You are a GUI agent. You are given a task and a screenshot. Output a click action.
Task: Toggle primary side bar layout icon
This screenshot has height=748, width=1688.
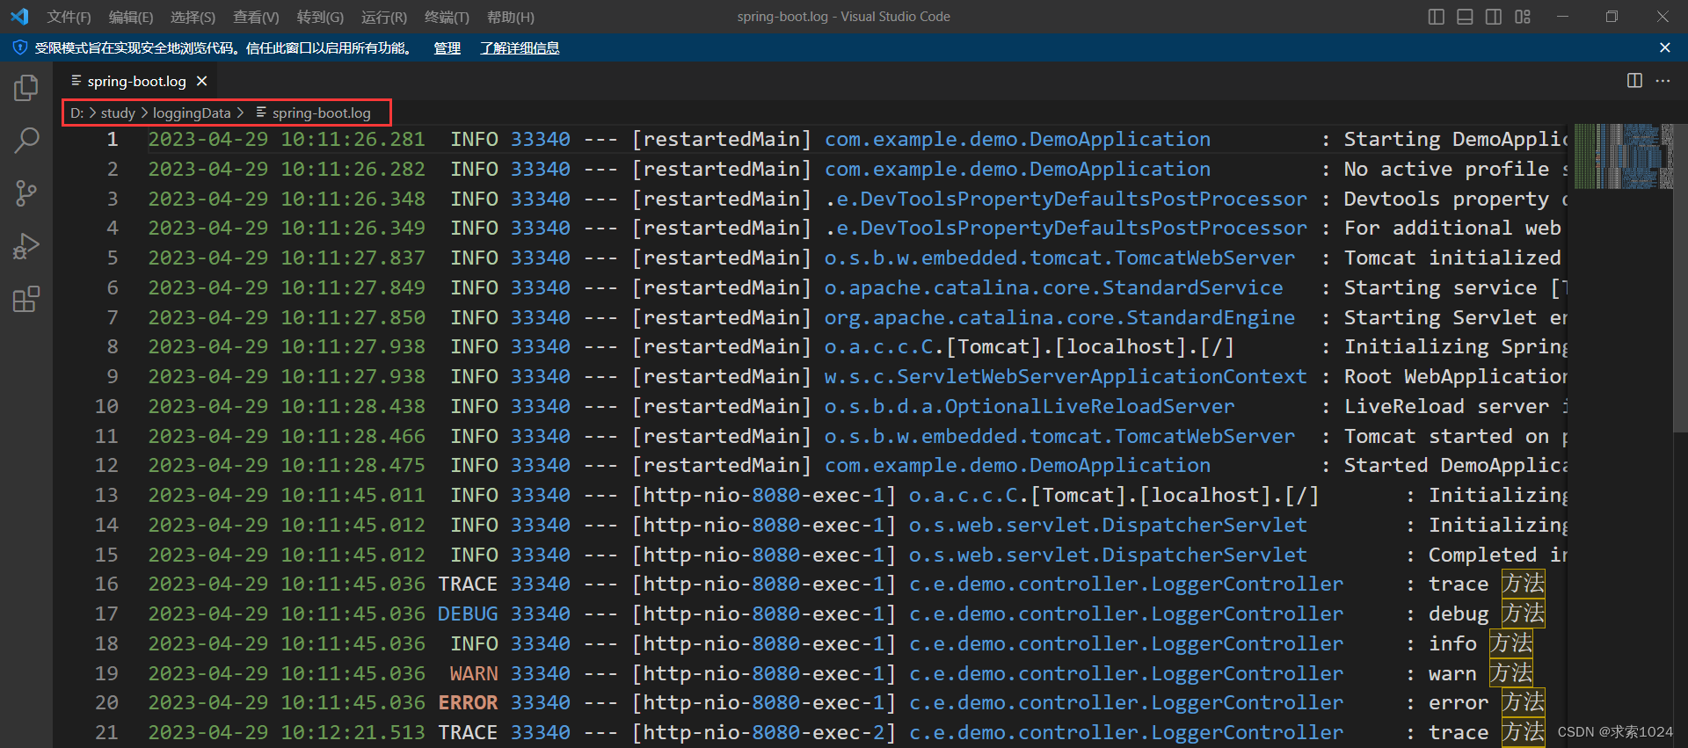click(x=1437, y=17)
